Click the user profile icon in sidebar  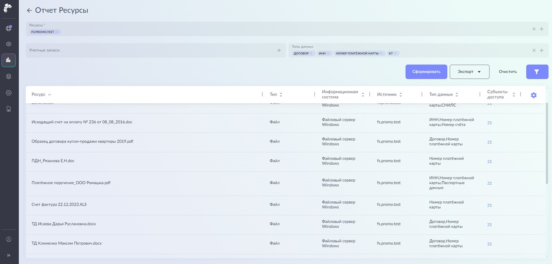pyautogui.click(x=8, y=239)
